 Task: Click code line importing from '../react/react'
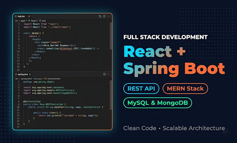coord(47,27)
